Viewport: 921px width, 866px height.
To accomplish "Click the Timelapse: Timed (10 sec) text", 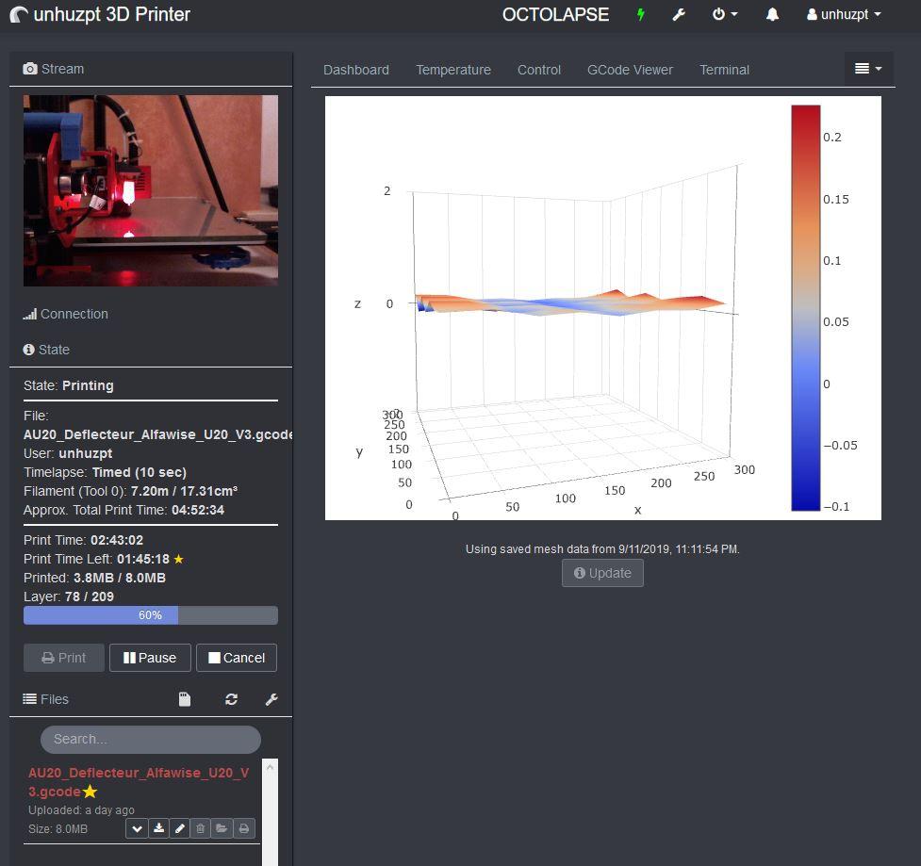I will tap(105, 473).
